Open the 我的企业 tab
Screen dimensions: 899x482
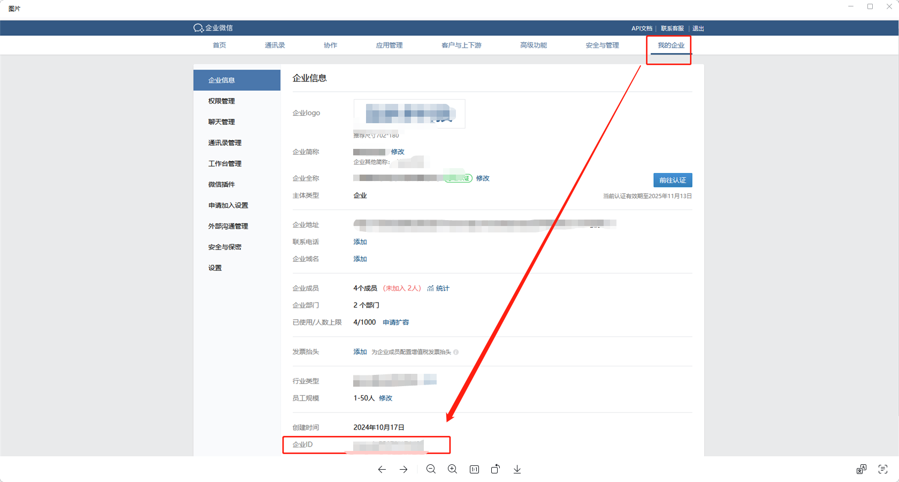coord(671,46)
